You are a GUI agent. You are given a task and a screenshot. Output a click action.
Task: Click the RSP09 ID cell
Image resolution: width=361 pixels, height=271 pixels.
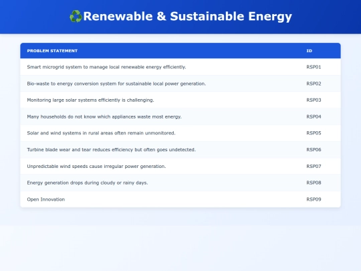314,199
